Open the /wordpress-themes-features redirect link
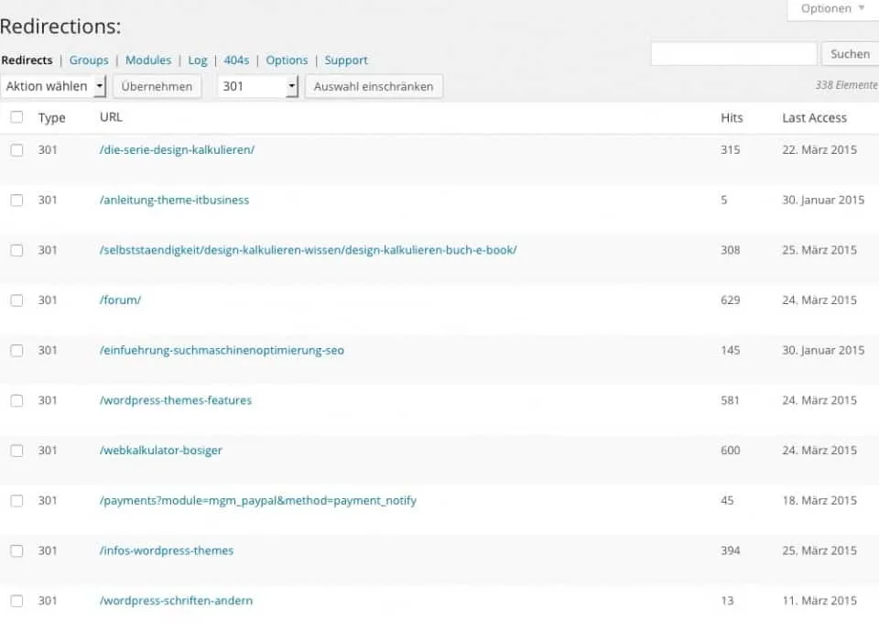Image resolution: width=879 pixels, height=631 pixels. click(175, 400)
